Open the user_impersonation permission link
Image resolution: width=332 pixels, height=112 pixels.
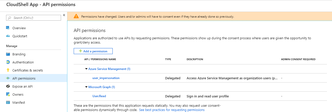(x=106, y=78)
